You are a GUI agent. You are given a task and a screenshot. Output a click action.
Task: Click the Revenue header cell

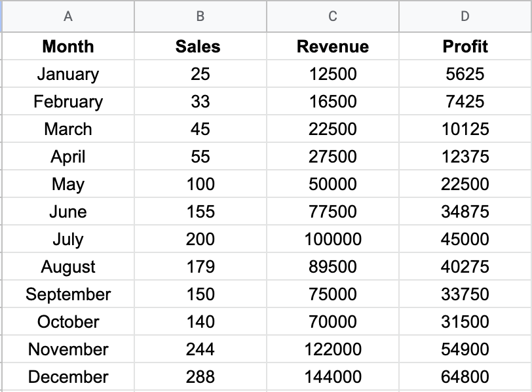(x=332, y=47)
